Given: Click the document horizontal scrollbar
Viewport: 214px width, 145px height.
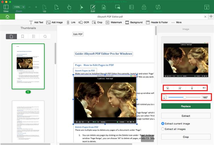Looking at the screenshot, I should [96, 144].
